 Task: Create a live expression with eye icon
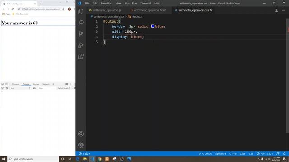[x=34, y=88]
